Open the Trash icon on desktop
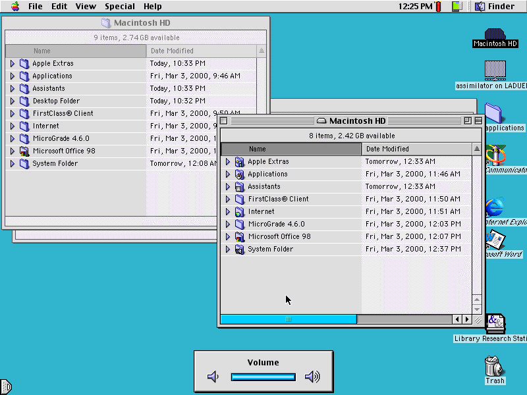Image resolution: width=527 pixels, height=395 pixels. click(x=494, y=365)
